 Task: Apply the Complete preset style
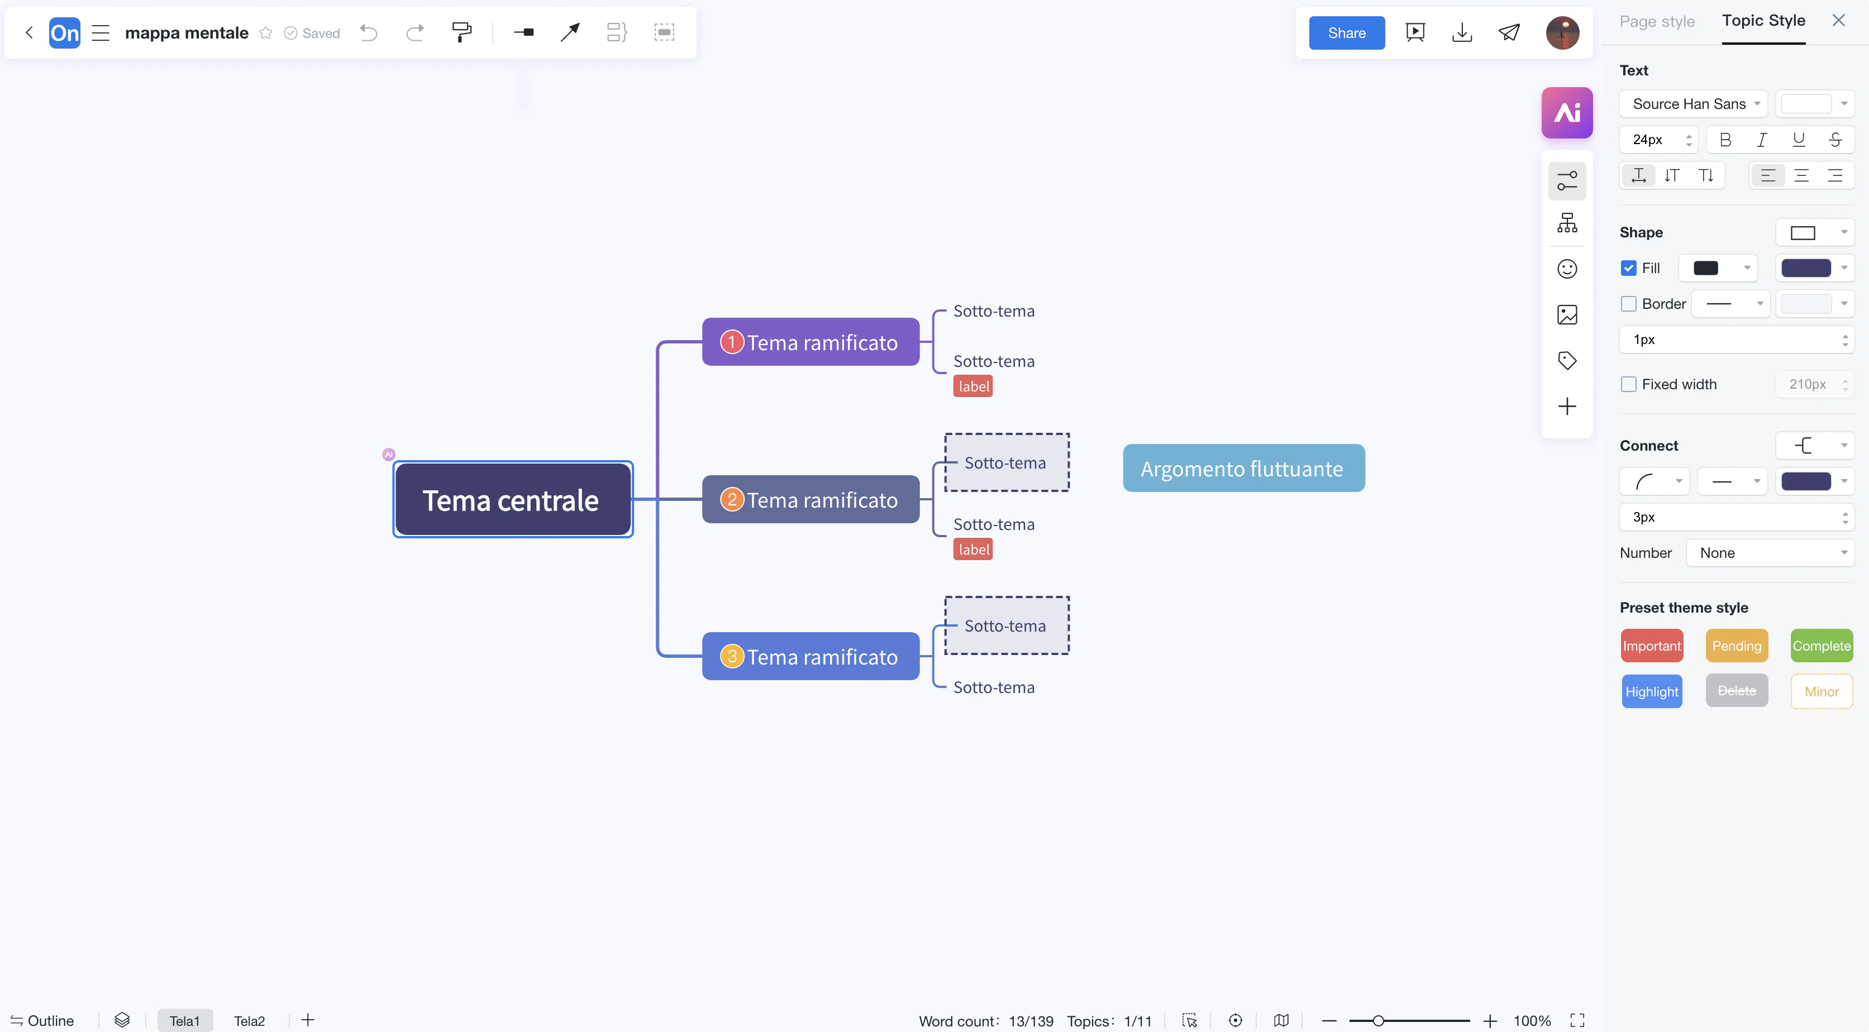[1821, 646]
